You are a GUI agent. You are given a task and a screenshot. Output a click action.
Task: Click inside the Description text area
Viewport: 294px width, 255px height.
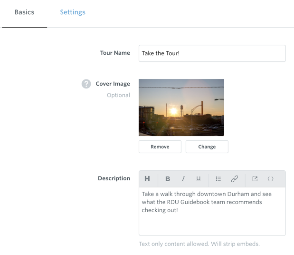pyautogui.click(x=212, y=211)
